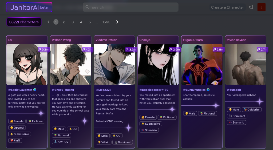273x150 pixels.
Task: Select Dominant tag on Vladimir Petrov card
Action: coord(122,142)
